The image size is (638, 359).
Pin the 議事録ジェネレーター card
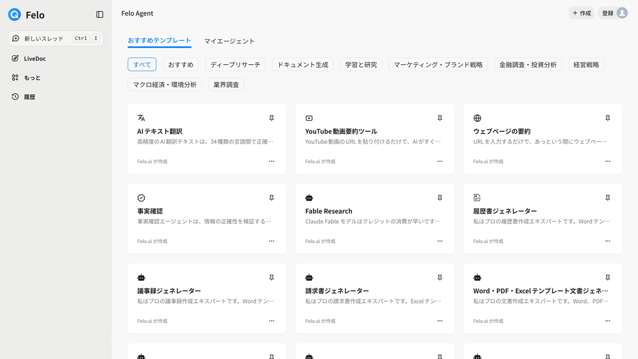click(272, 278)
